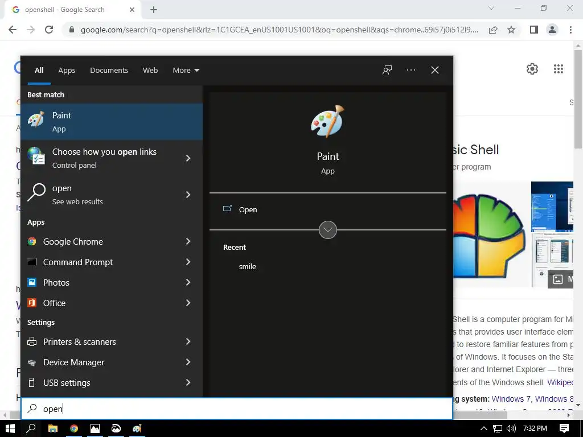Viewport: 583px width, 437px height.
Task: Click the search feedback person icon
Action: [x=387, y=70]
